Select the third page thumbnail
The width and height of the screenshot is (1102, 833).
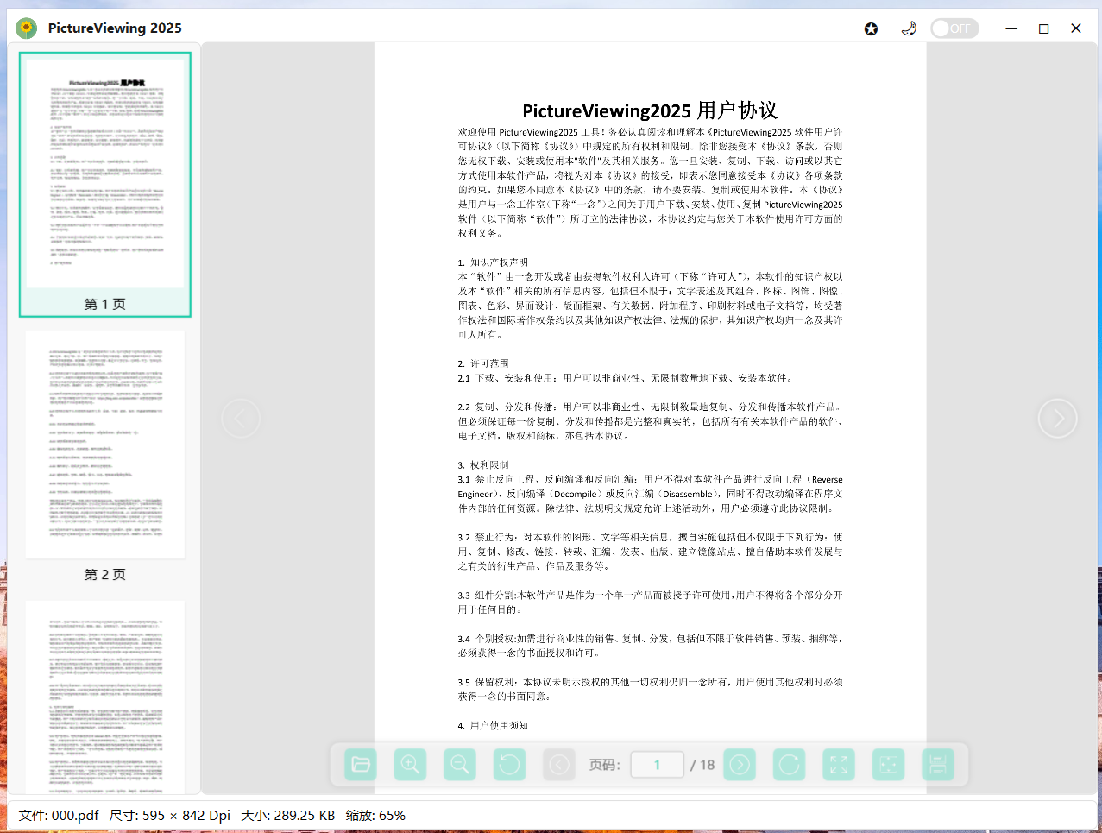pos(105,697)
